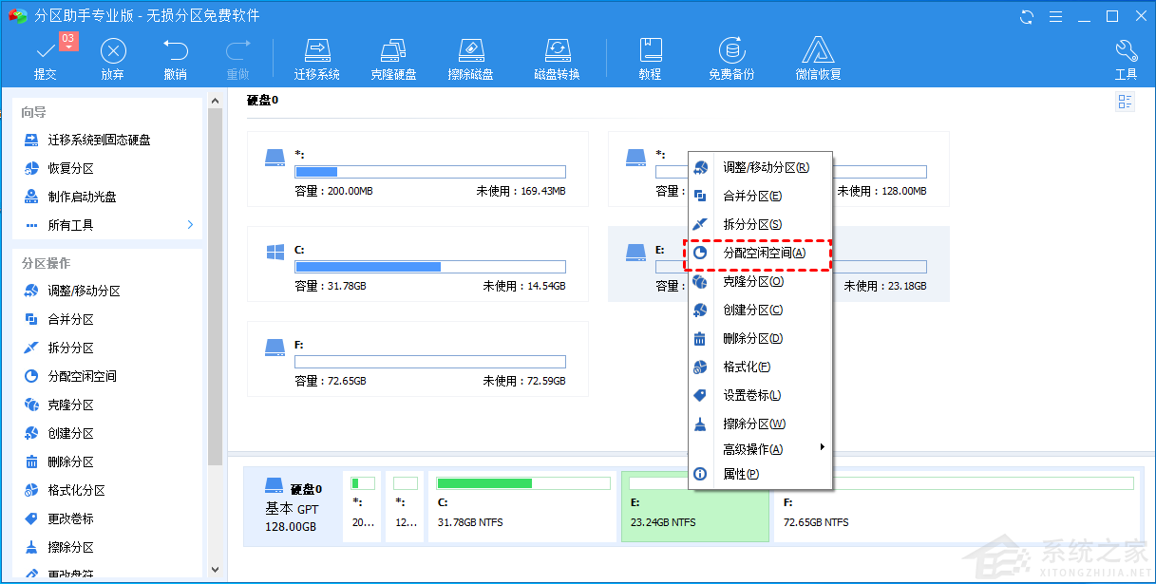Open the hamburger menu in title bar
1156x584 pixels.
point(1056,16)
